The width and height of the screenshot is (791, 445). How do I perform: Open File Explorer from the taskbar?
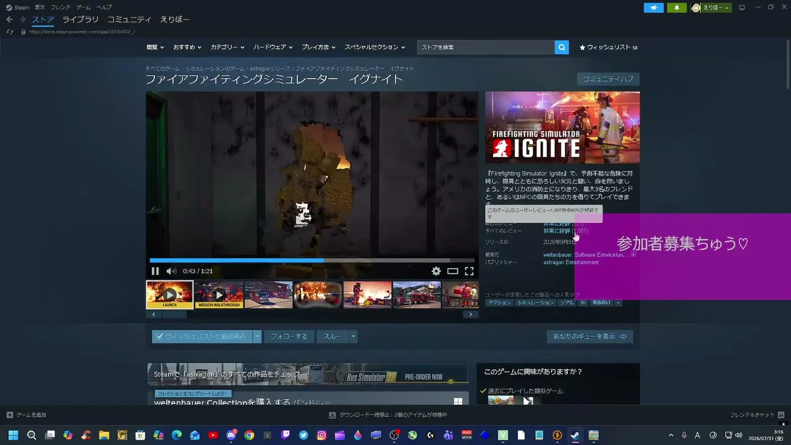tap(104, 435)
